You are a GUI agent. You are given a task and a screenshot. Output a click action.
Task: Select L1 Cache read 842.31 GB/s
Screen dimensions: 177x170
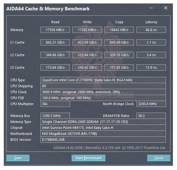coord(55,42)
